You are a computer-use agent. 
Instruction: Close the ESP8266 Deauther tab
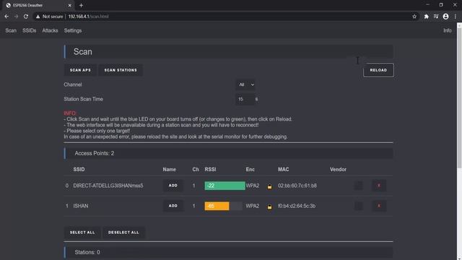pyautogui.click(x=69, y=5)
